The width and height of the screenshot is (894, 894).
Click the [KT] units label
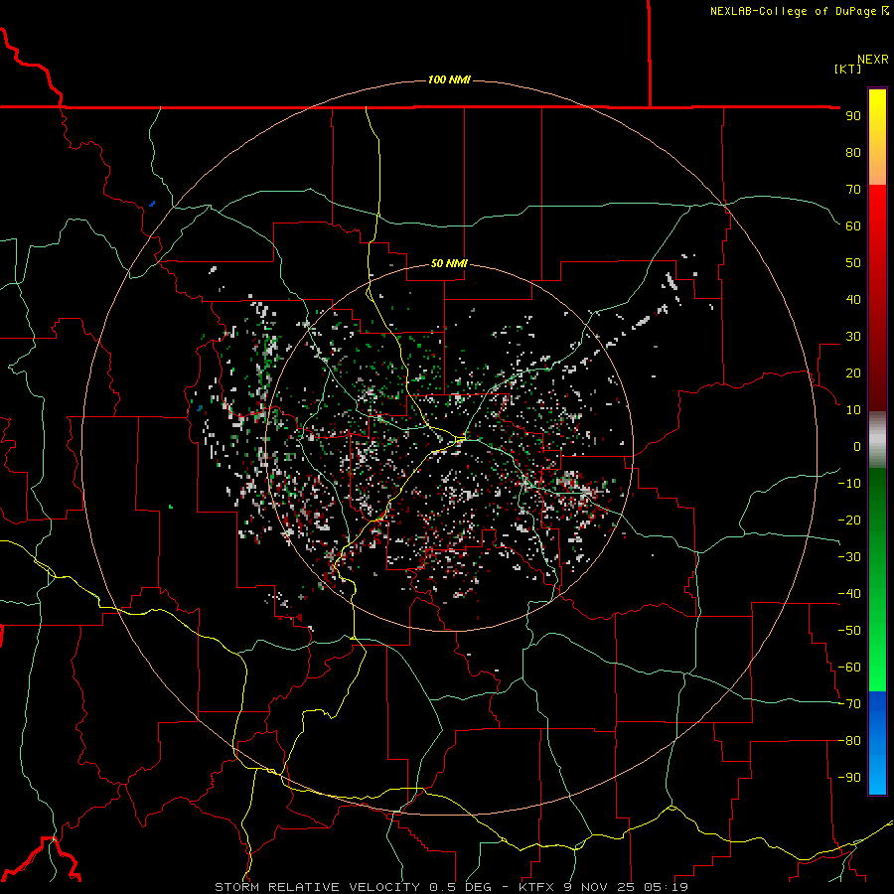coord(848,69)
